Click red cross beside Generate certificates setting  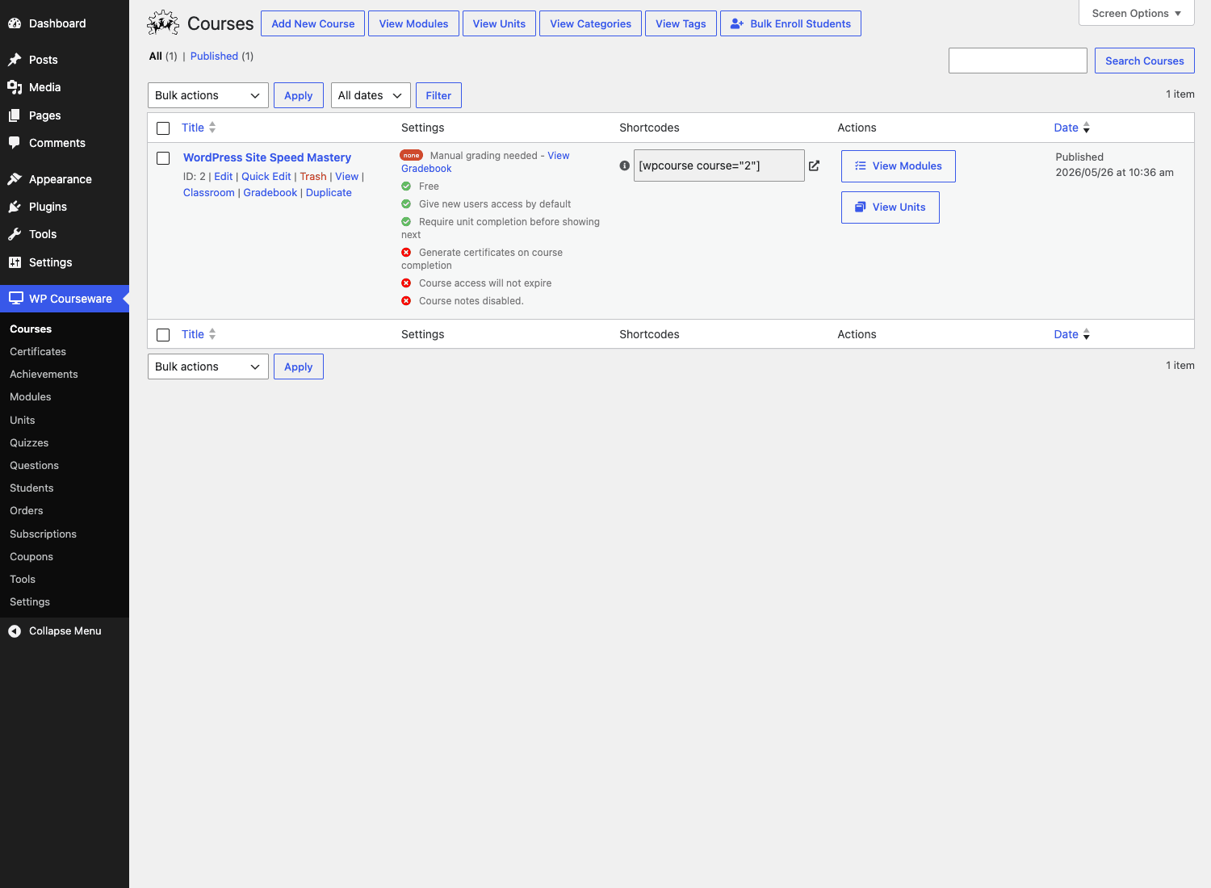point(406,253)
